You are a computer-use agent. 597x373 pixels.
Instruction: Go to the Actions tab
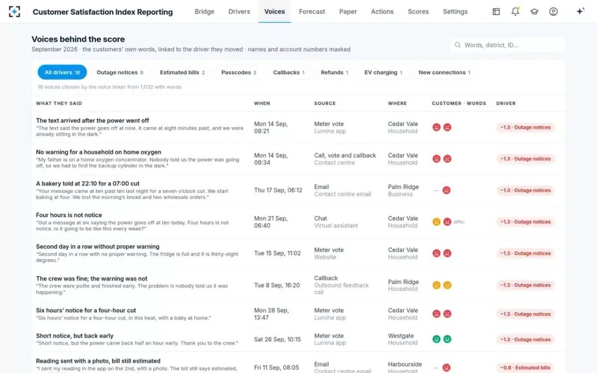click(382, 11)
